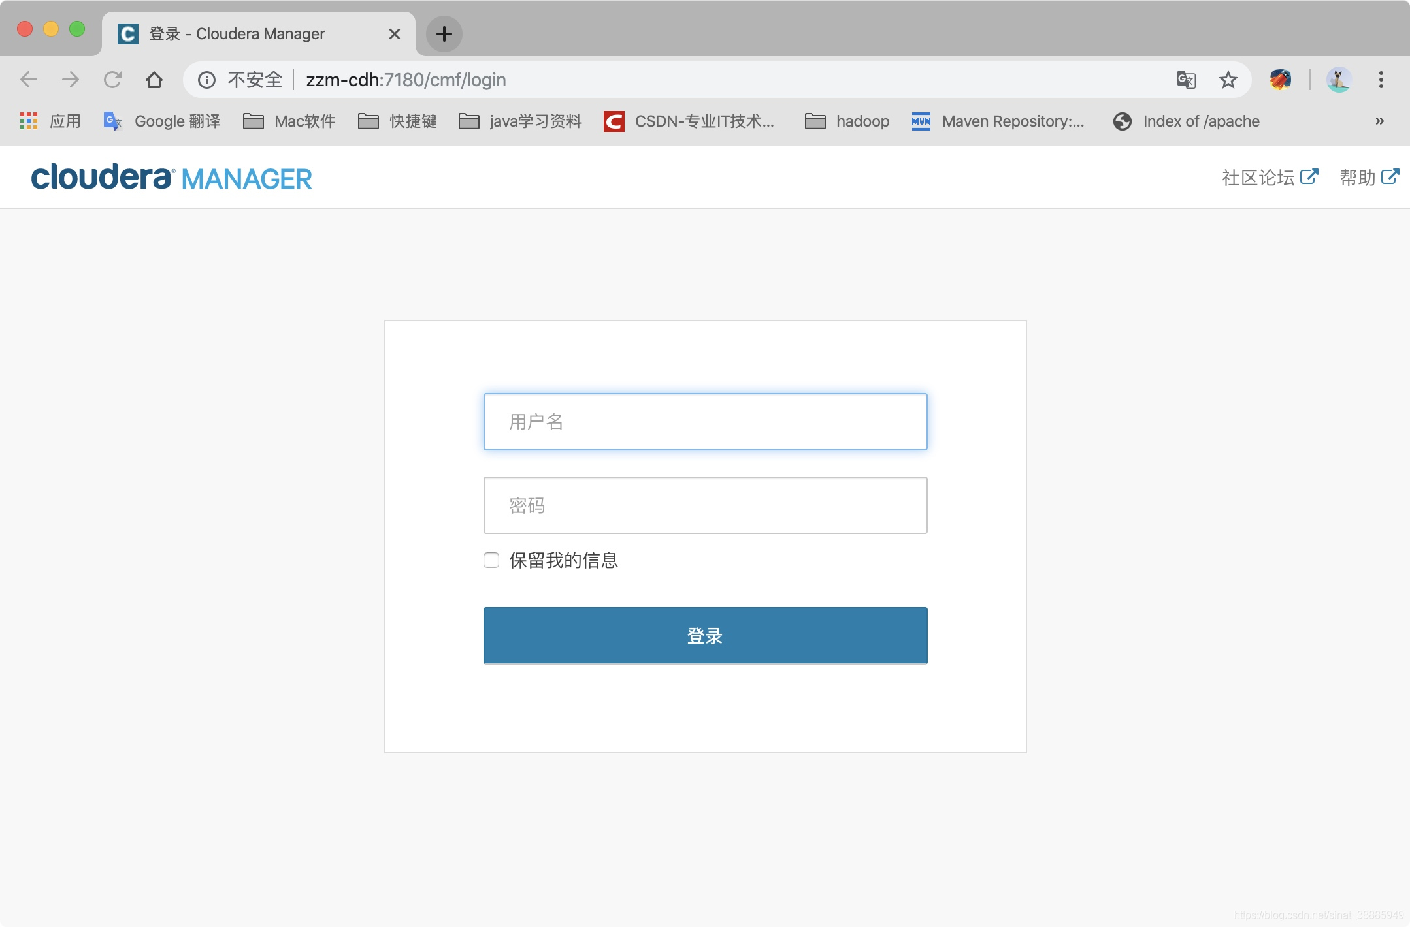
Task: Reload the login page
Action: coord(112,80)
